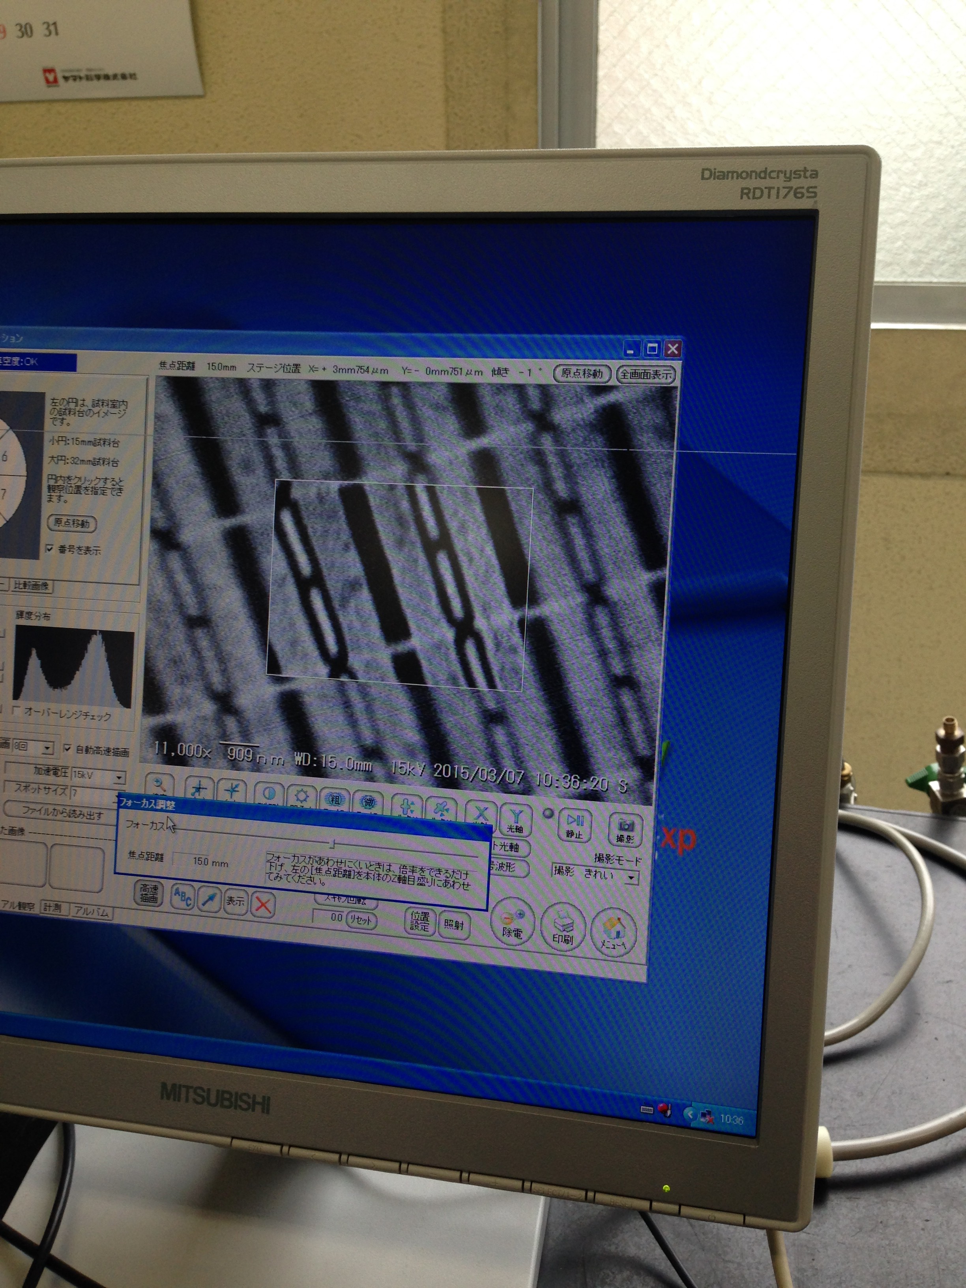Click 原点移動 button above SEM image

coord(582,373)
